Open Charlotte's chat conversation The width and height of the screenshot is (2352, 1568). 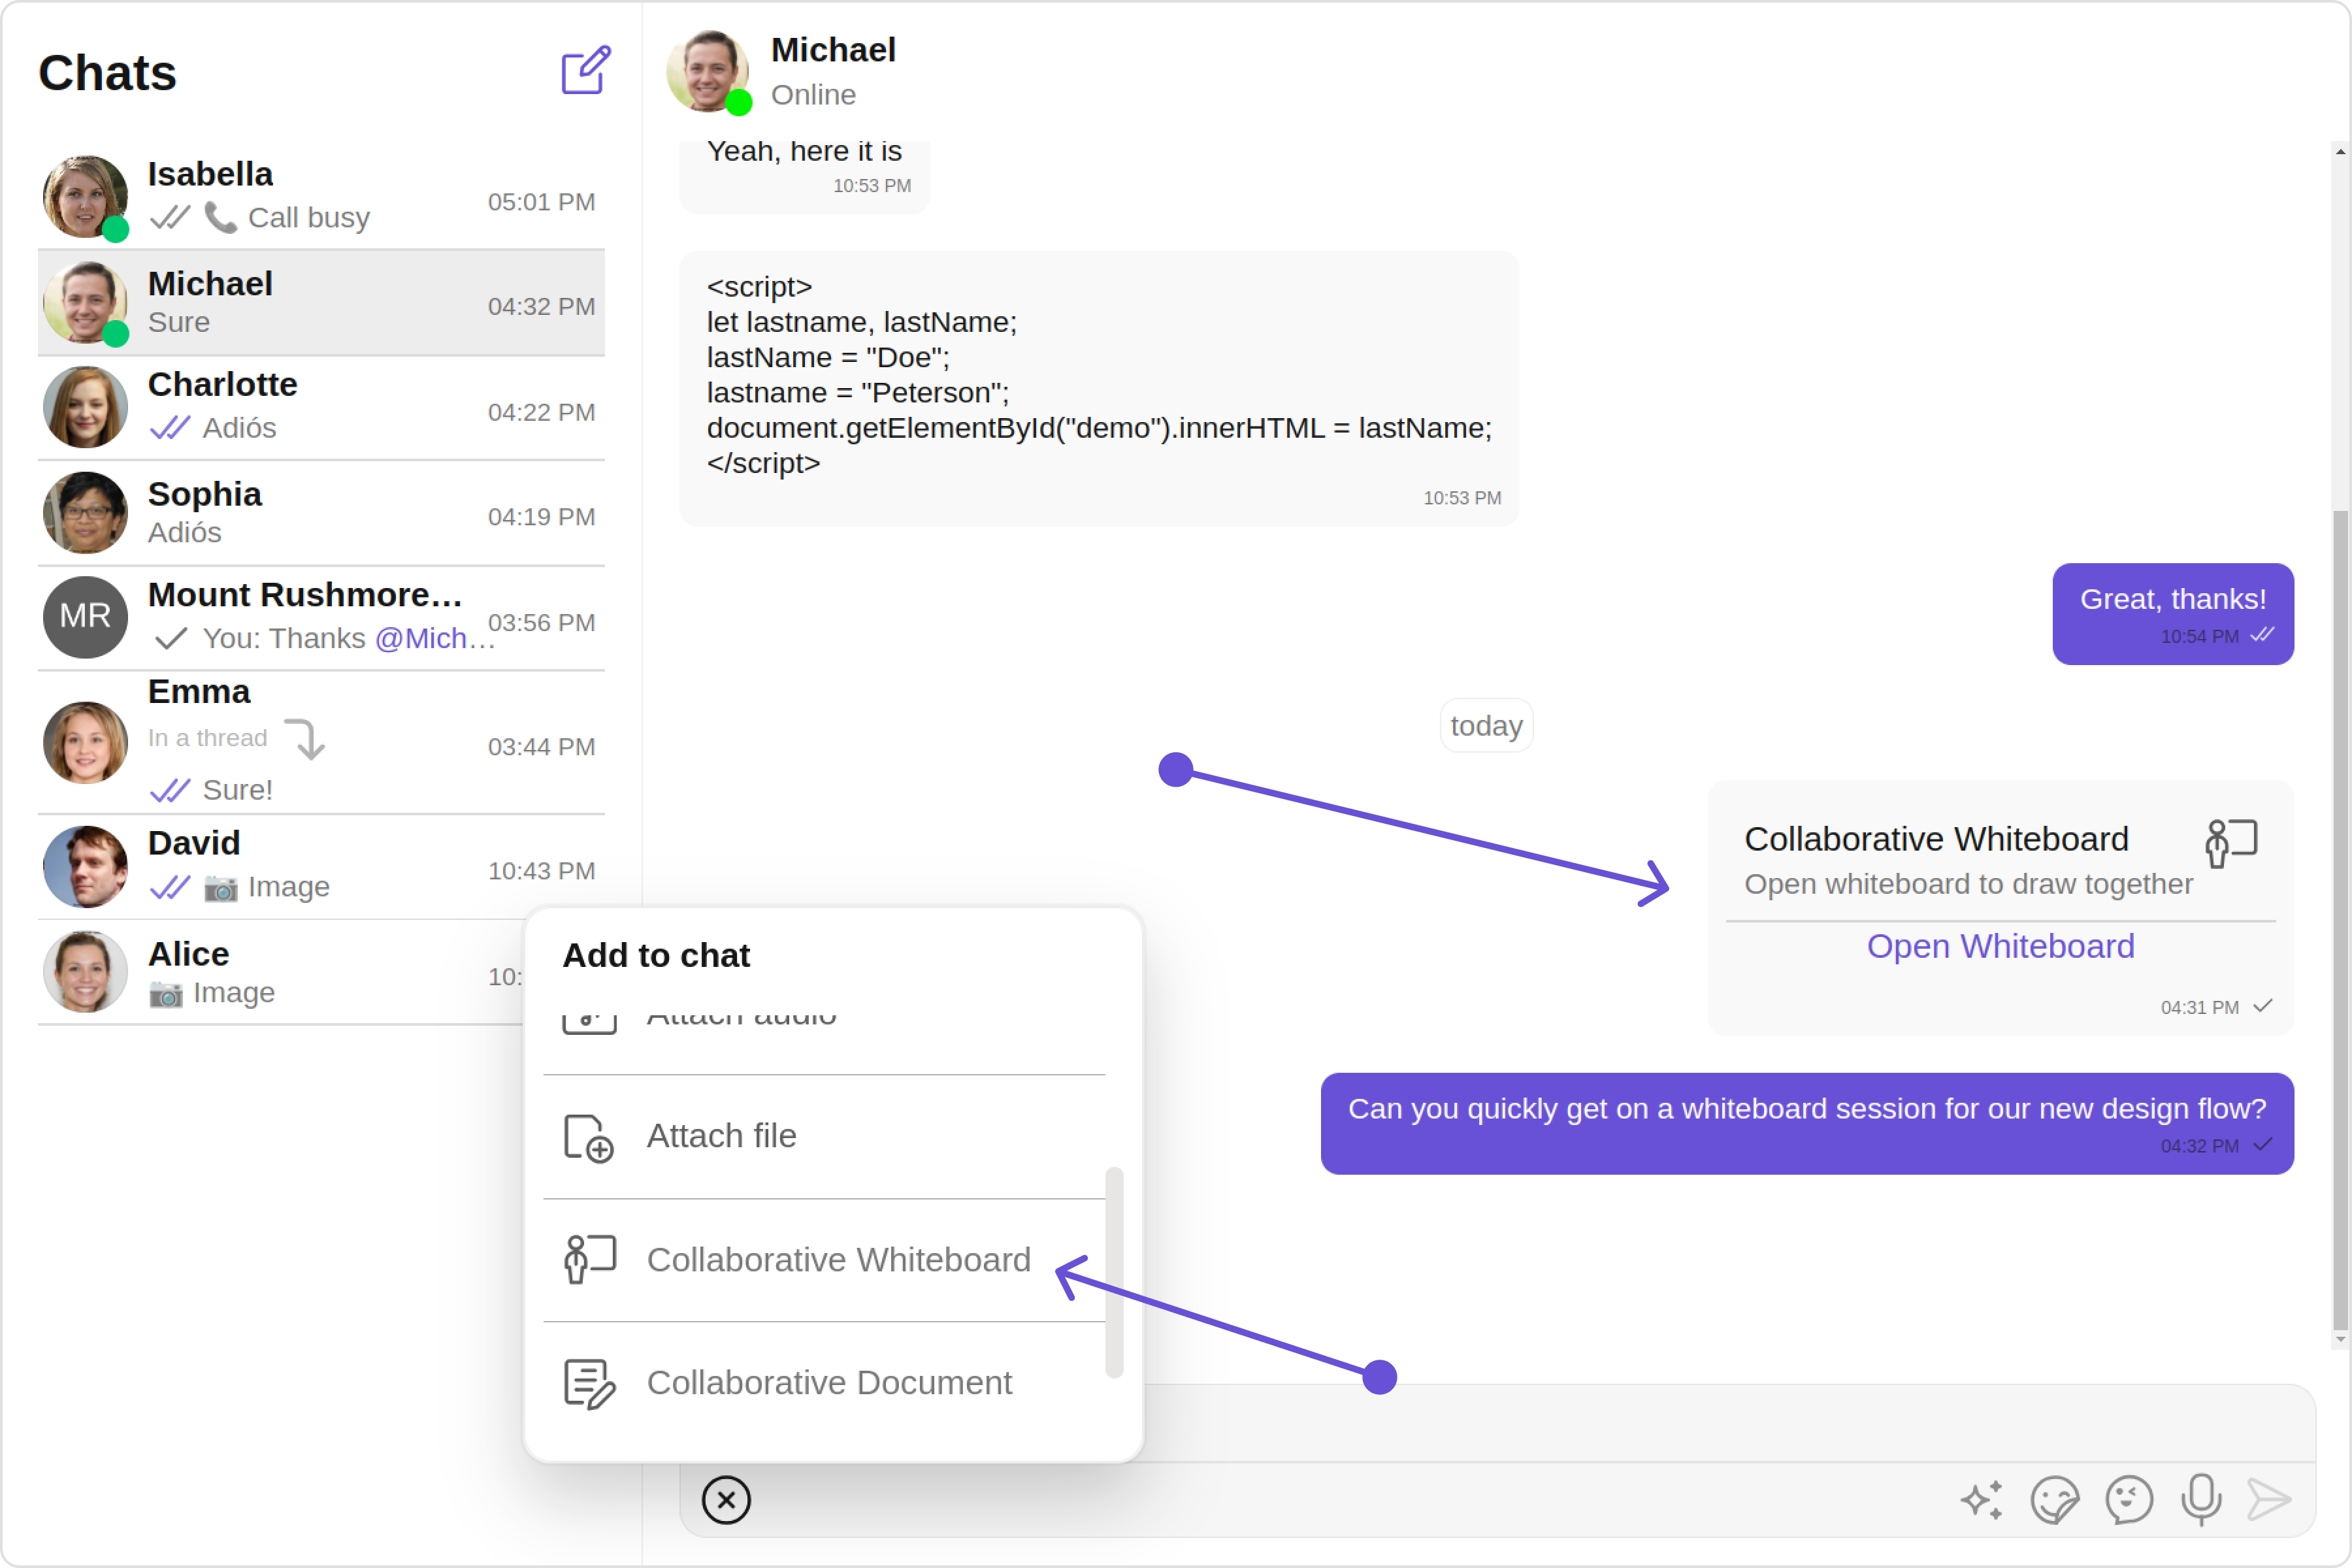tap(320, 407)
